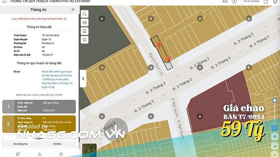
Task: Click down-arrow icon on dark gray block
Action: point(102,19)
